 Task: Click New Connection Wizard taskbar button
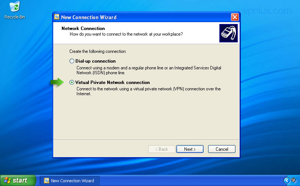pyautogui.click(x=70, y=181)
